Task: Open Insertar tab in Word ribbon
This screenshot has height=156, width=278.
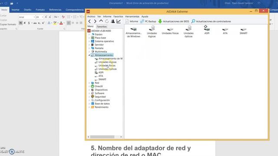Action: tap(16, 10)
